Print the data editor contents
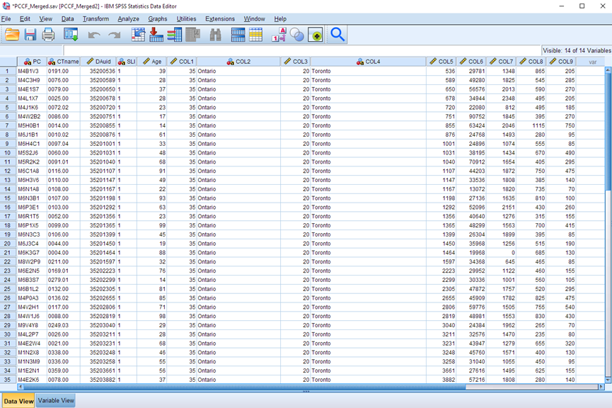Image resolution: width=612 pixels, height=408 pixels. point(48,34)
